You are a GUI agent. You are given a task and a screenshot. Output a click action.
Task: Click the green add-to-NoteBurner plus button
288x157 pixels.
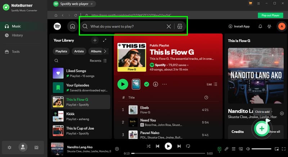(262, 129)
